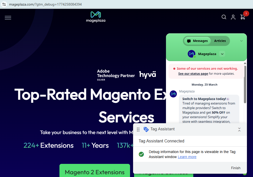Click the Mageplaza logo in header
The image size is (253, 177).
(96, 17)
